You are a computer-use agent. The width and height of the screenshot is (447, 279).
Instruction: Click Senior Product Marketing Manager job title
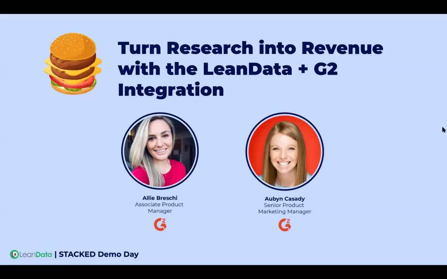pyautogui.click(x=284, y=208)
